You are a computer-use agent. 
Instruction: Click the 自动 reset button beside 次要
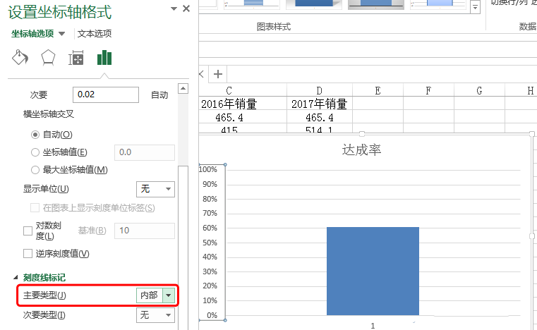(x=159, y=94)
